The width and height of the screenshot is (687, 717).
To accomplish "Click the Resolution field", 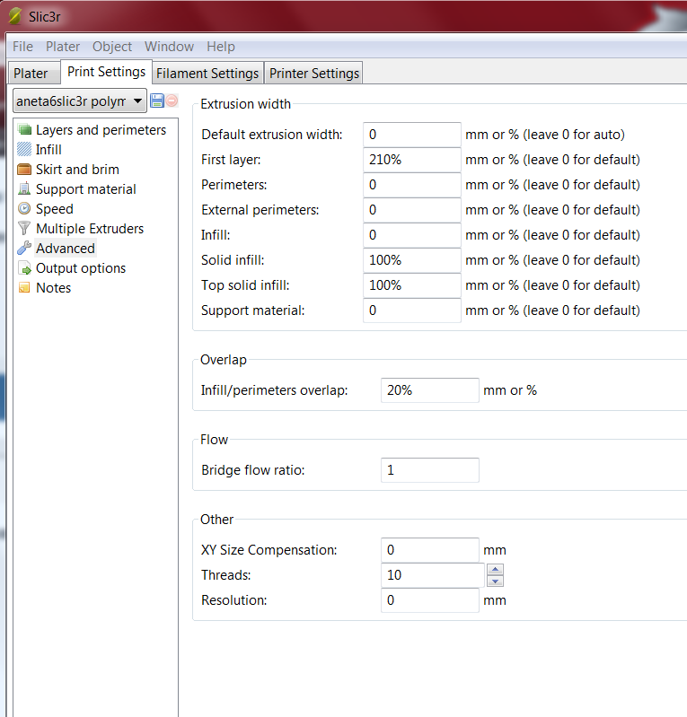I will click(x=430, y=600).
